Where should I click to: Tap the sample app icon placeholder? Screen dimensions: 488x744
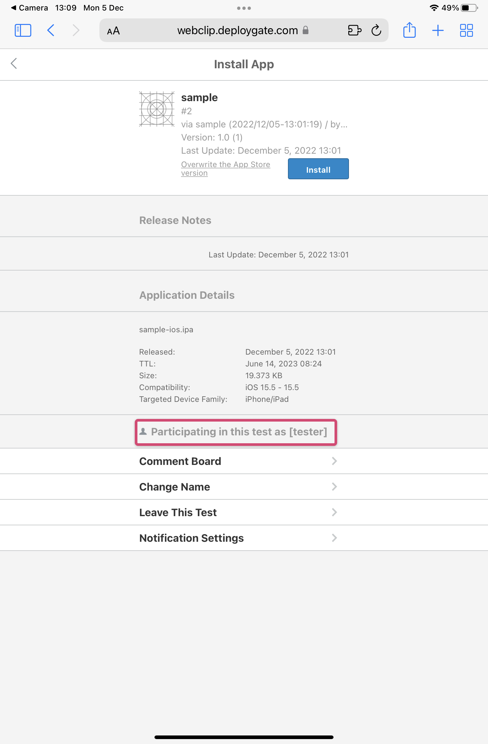(157, 109)
